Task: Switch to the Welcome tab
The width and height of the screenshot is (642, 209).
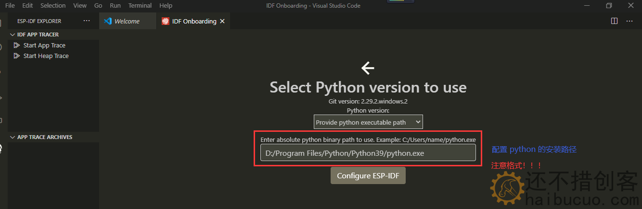Action: (128, 21)
